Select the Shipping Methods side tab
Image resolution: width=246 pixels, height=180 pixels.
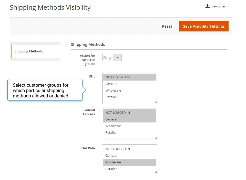click(36, 51)
